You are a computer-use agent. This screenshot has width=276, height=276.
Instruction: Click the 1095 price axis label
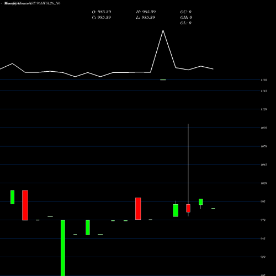click(264, 128)
